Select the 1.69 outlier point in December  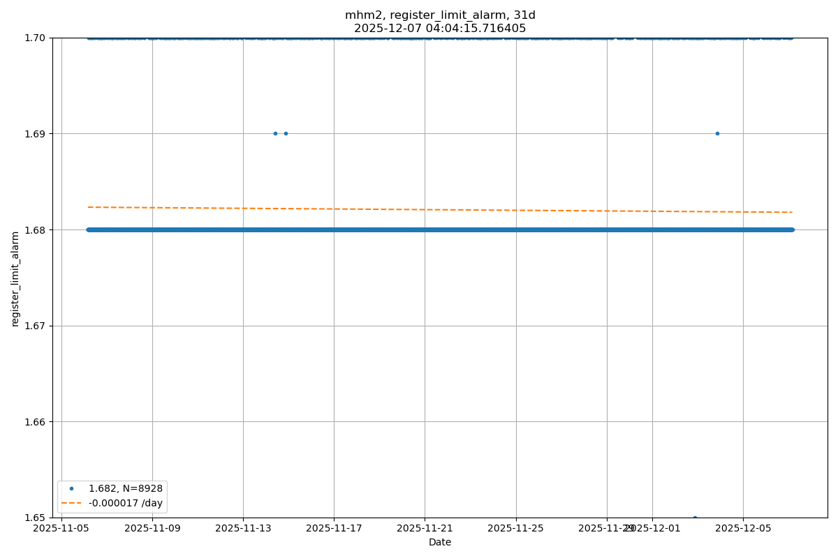click(x=717, y=133)
